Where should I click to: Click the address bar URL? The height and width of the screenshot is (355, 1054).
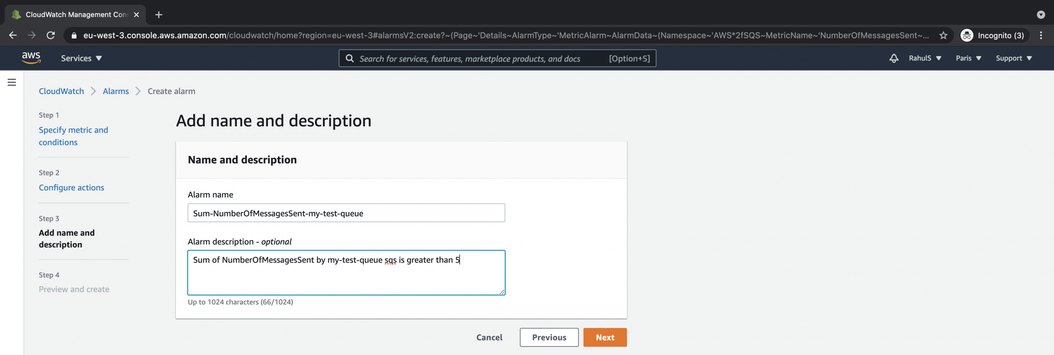pyautogui.click(x=506, y=36)
